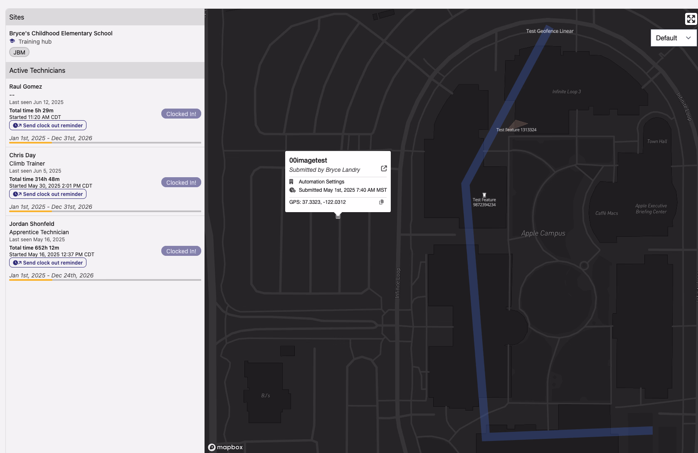The width and height of the screenshot is (698, 453).
Task: Click the Apple Campus map label
Action: pyautogui.click(x=543, y=233)
